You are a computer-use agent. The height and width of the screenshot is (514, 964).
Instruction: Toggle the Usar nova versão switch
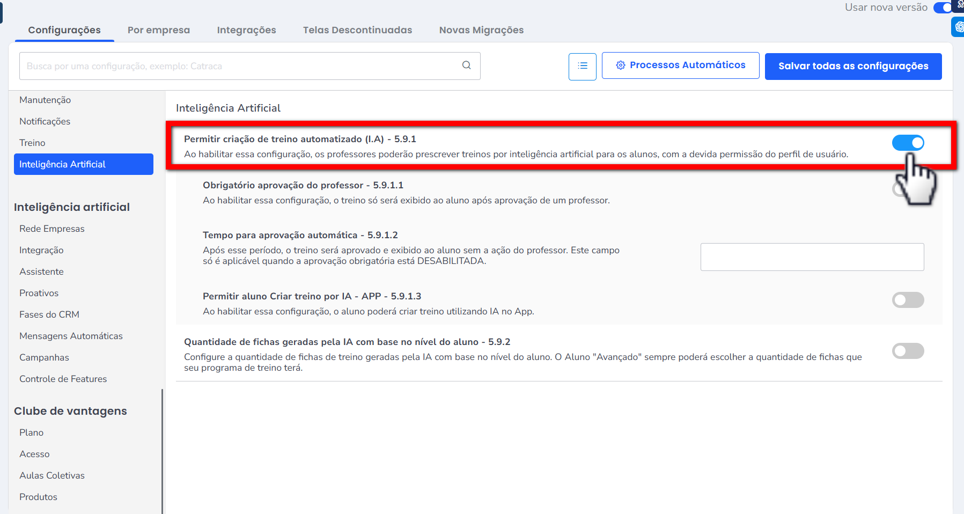coord(944,8)
